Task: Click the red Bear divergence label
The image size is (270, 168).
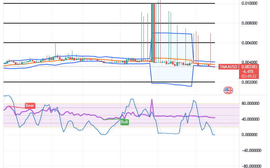Action: [x=30, y=106]
